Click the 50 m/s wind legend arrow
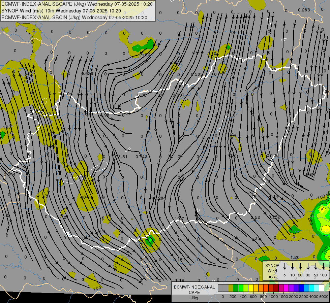Screen dimensions: 330x303 316,266
